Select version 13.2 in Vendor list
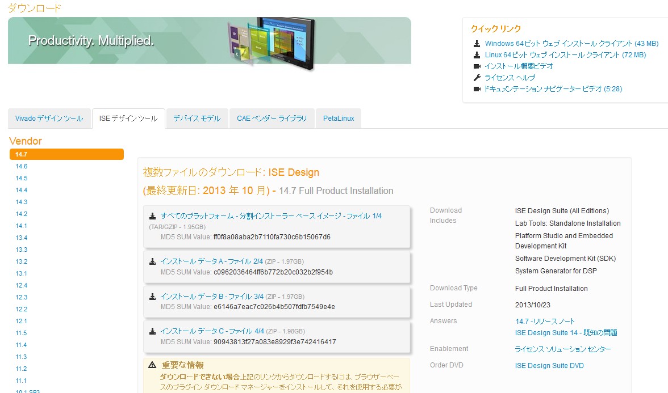Screen dimensions: 668x393 (x=22, y=261)
